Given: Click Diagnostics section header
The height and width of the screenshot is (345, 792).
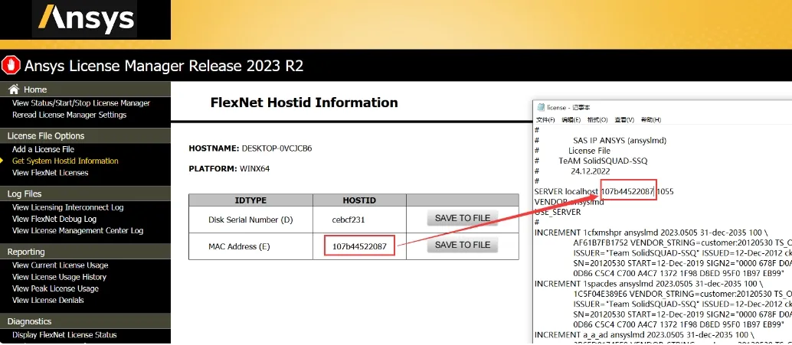Looking at the screenshot, I should point(29,321).
